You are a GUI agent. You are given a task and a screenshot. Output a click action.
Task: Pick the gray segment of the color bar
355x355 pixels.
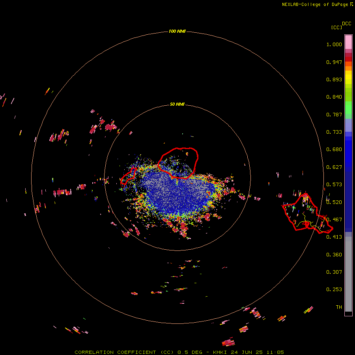click(x=348, y=274)
